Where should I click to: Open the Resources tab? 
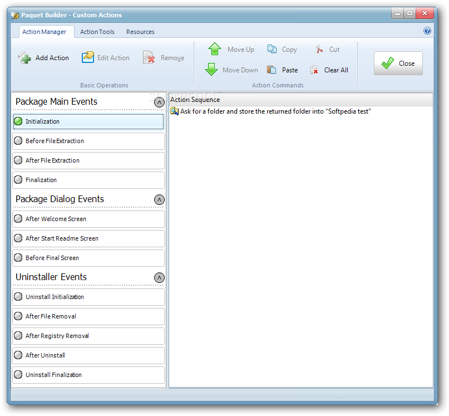(x=140, y=32)
